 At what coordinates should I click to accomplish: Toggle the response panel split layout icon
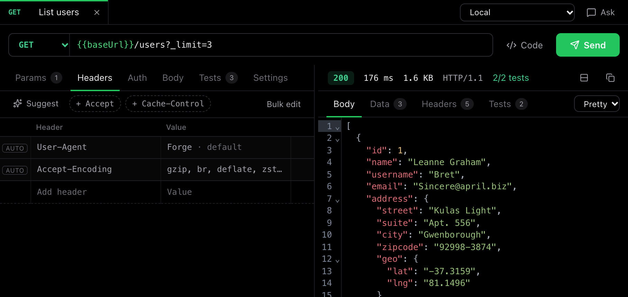coord(584,78)
